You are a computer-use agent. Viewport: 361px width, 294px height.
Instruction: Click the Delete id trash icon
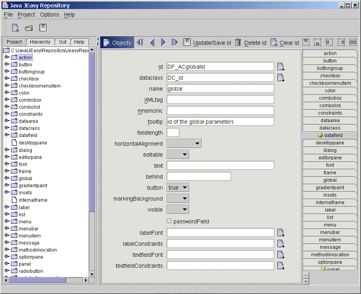pyautogui.click(x=238, y=42)
